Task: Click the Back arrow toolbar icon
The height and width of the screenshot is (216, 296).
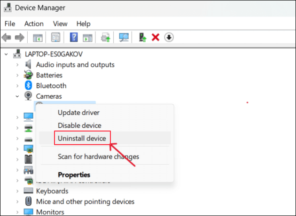Action: (7, 38)
